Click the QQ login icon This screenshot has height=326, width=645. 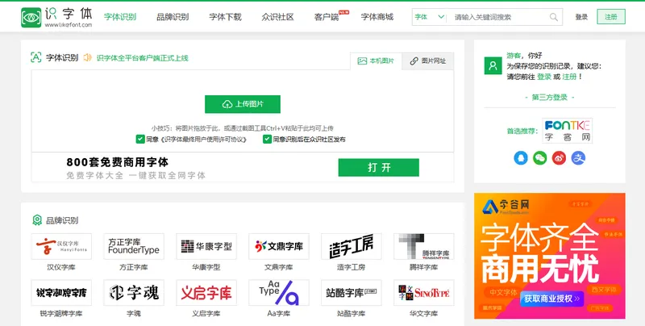[x=520, y=158]
